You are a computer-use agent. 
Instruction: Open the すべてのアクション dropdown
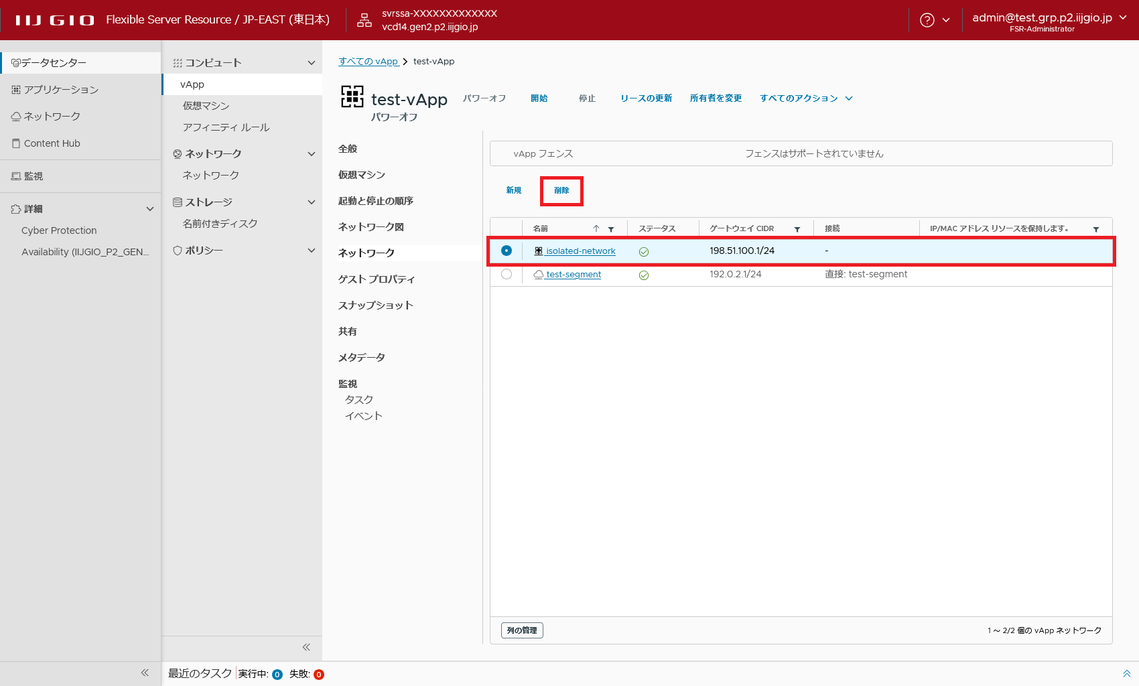point(806,98)
